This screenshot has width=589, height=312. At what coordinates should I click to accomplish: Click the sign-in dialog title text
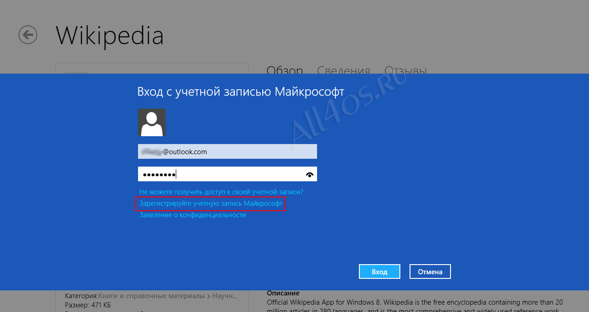click(241, 91)
